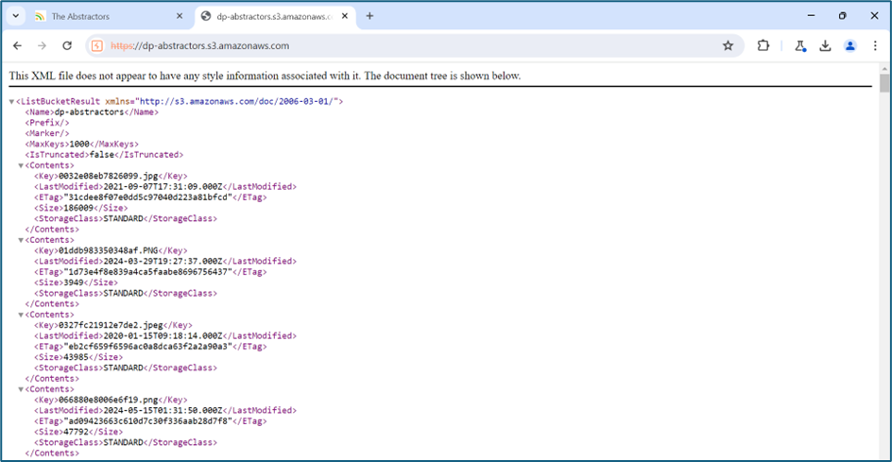
Task: Collapse the Contents node for 01ddb983350348af.PNG
Action: tap(21, 240)
